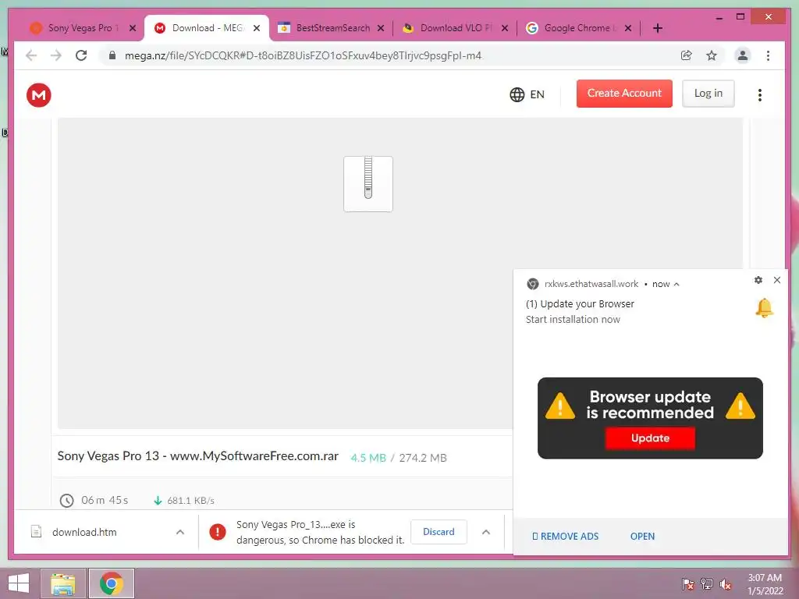Click REMOVE ADS in notification
The image size is (799, 599).
566,537
